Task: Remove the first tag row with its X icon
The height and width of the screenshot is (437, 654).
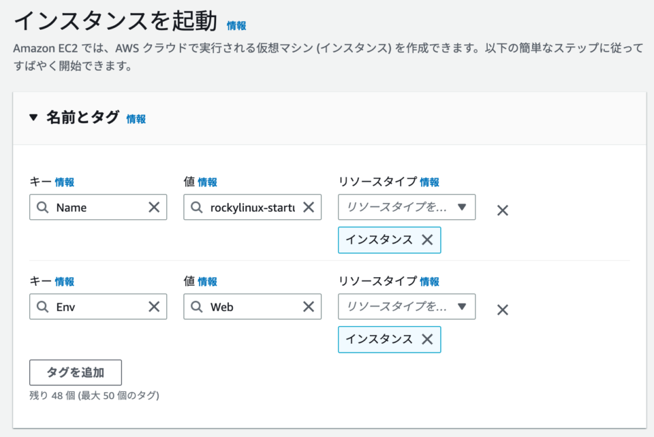Action: tap(502, 210)
